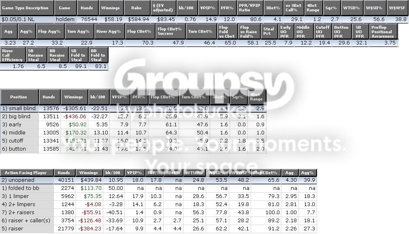Click the $584.94 rake value
This screenshot has width=409, height=234.
coord(138,19)
